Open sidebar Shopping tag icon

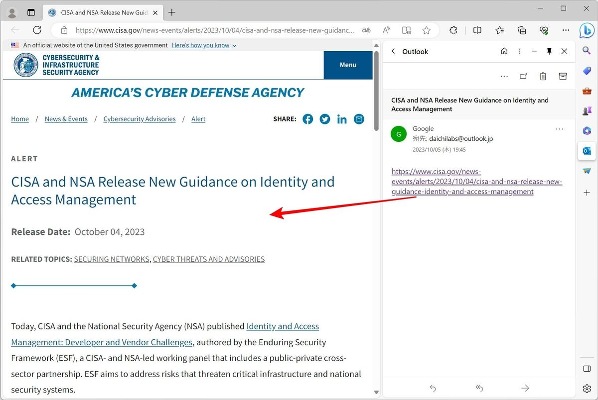coord(587,71)
